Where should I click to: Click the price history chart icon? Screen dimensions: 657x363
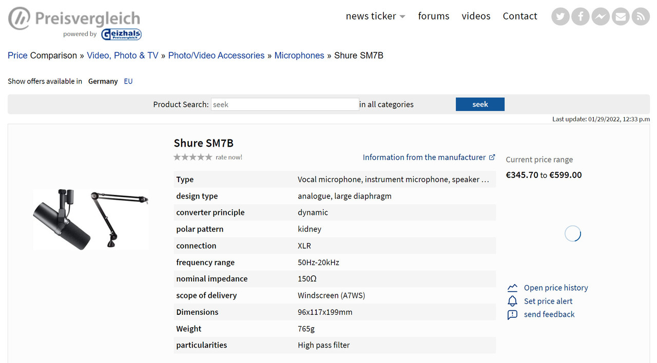click(512, 288)
